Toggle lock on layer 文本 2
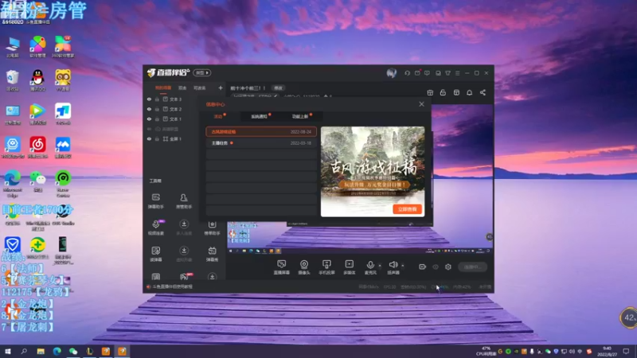This screenshot has width=637, height=358. [157, 109]
